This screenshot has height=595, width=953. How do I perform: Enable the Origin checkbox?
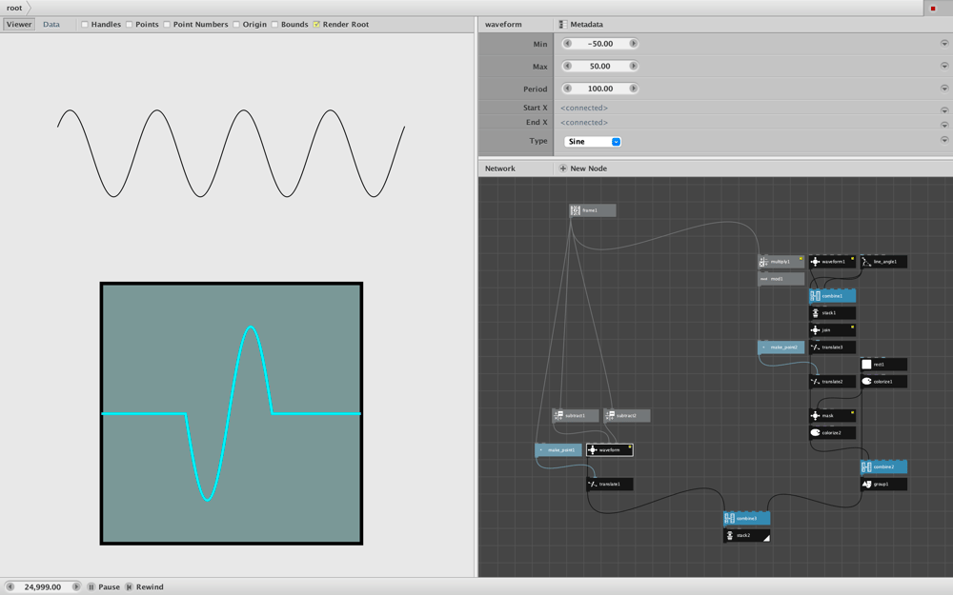click(235, 25)
